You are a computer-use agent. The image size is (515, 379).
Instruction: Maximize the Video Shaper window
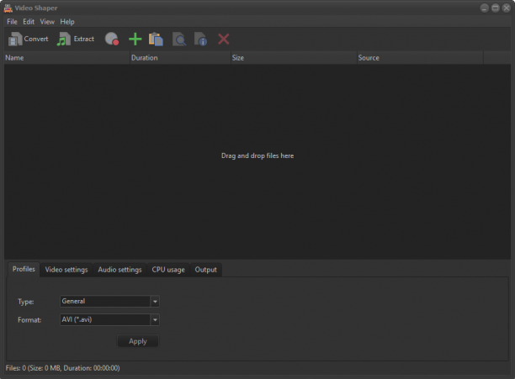496,8
